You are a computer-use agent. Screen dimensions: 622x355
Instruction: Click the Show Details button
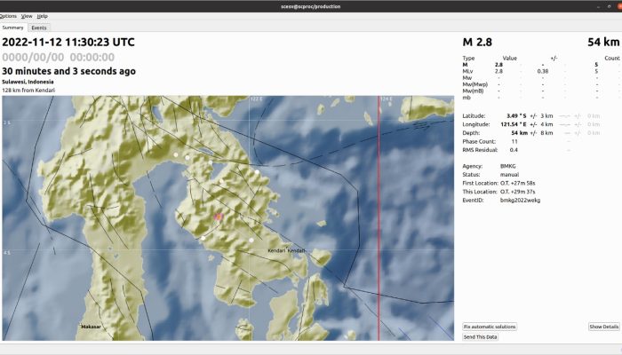603,327
